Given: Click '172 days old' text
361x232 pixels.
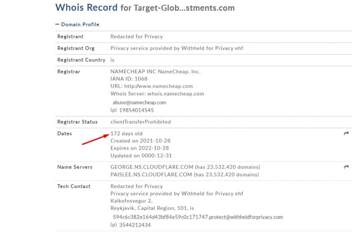Looking at the screenshot, I should pos(126,134).
